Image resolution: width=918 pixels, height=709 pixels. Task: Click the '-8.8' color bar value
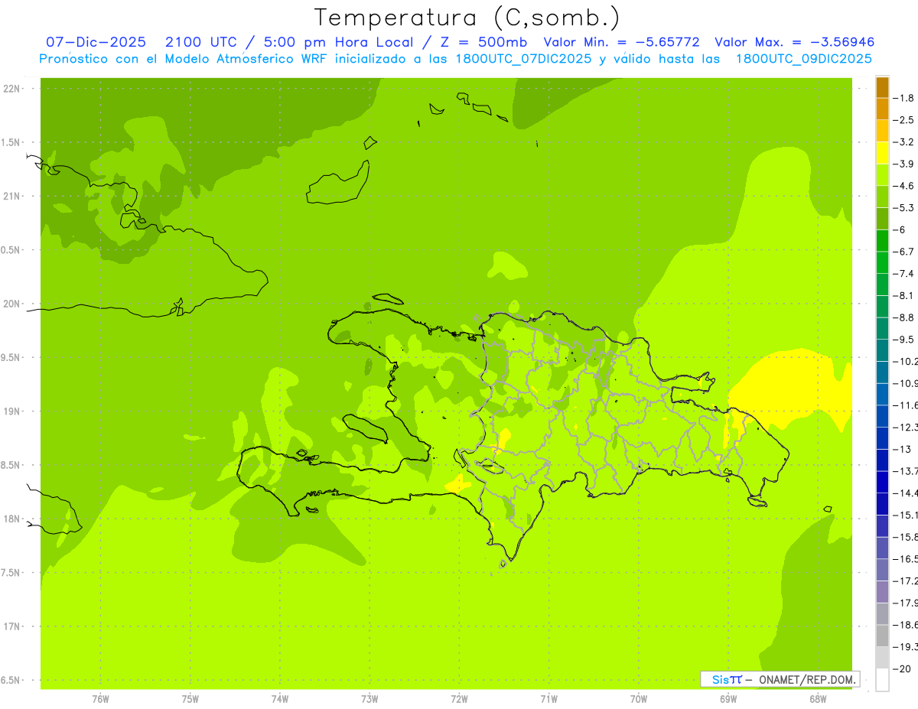[x=903, y=317]
